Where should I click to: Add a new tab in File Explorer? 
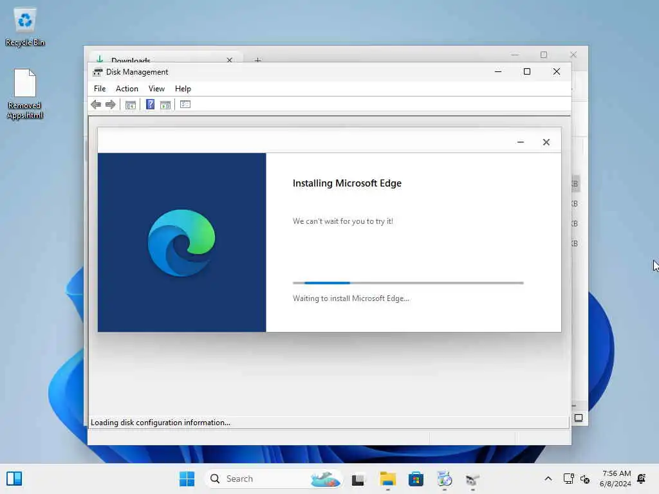[257, 60]
